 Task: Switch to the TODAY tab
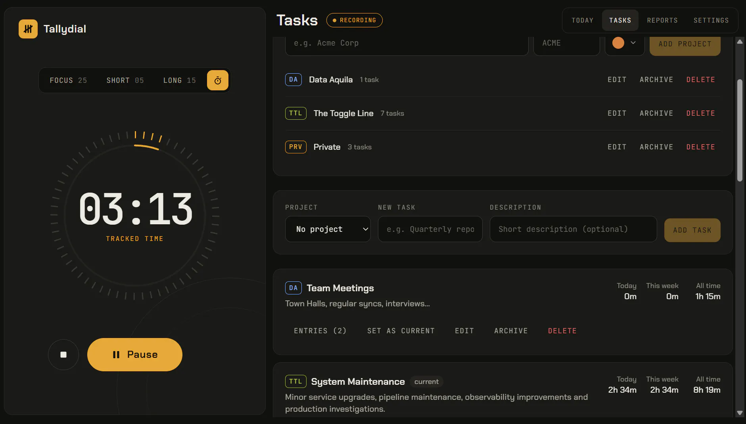(582, 20)
